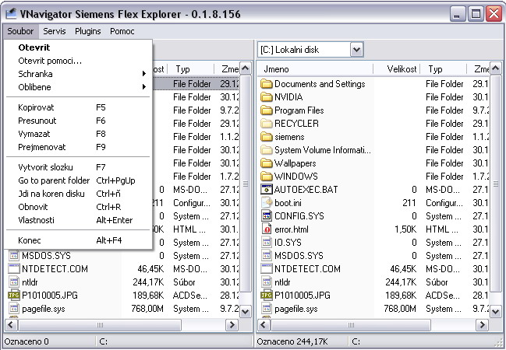Click the ntldr icon in left panel

[13, 282]
